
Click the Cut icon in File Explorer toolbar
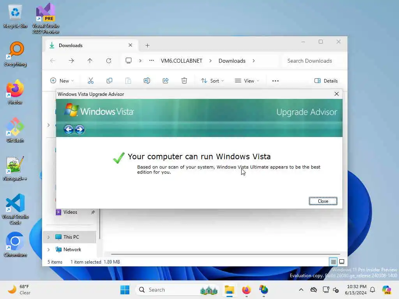(x=90, y=81)
